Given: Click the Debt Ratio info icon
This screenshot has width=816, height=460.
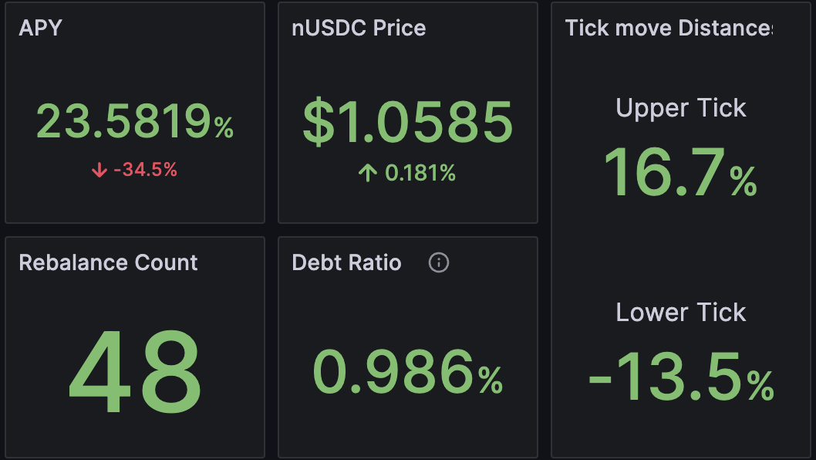Looking at the screenshot, I should (438, 263).
